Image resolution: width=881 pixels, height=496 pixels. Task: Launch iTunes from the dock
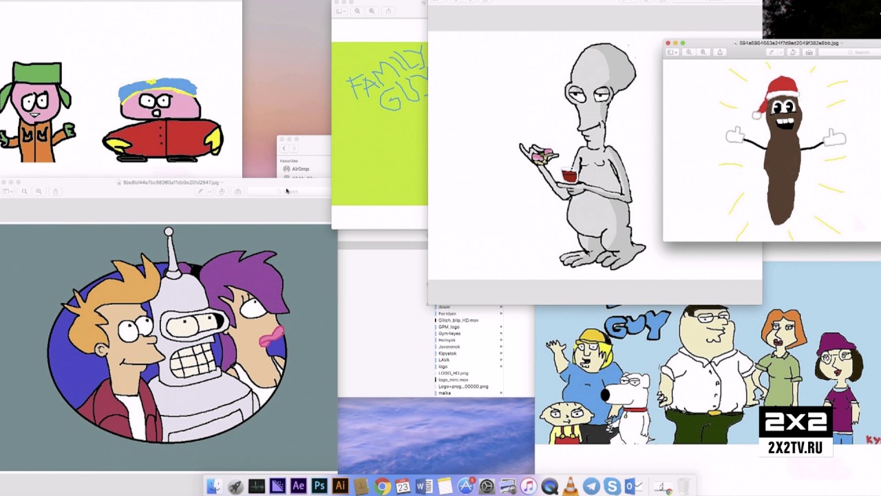click(x=529, y=486)
